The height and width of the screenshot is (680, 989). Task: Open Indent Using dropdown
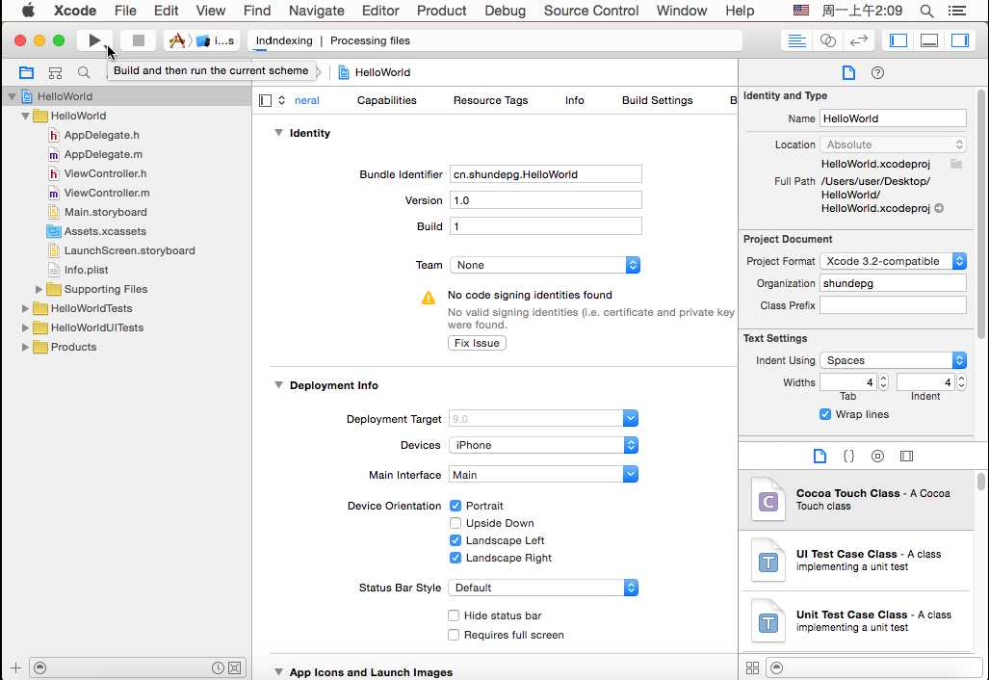pos(893,360)
